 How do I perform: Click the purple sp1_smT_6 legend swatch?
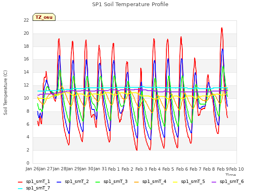tap(214, 182)
